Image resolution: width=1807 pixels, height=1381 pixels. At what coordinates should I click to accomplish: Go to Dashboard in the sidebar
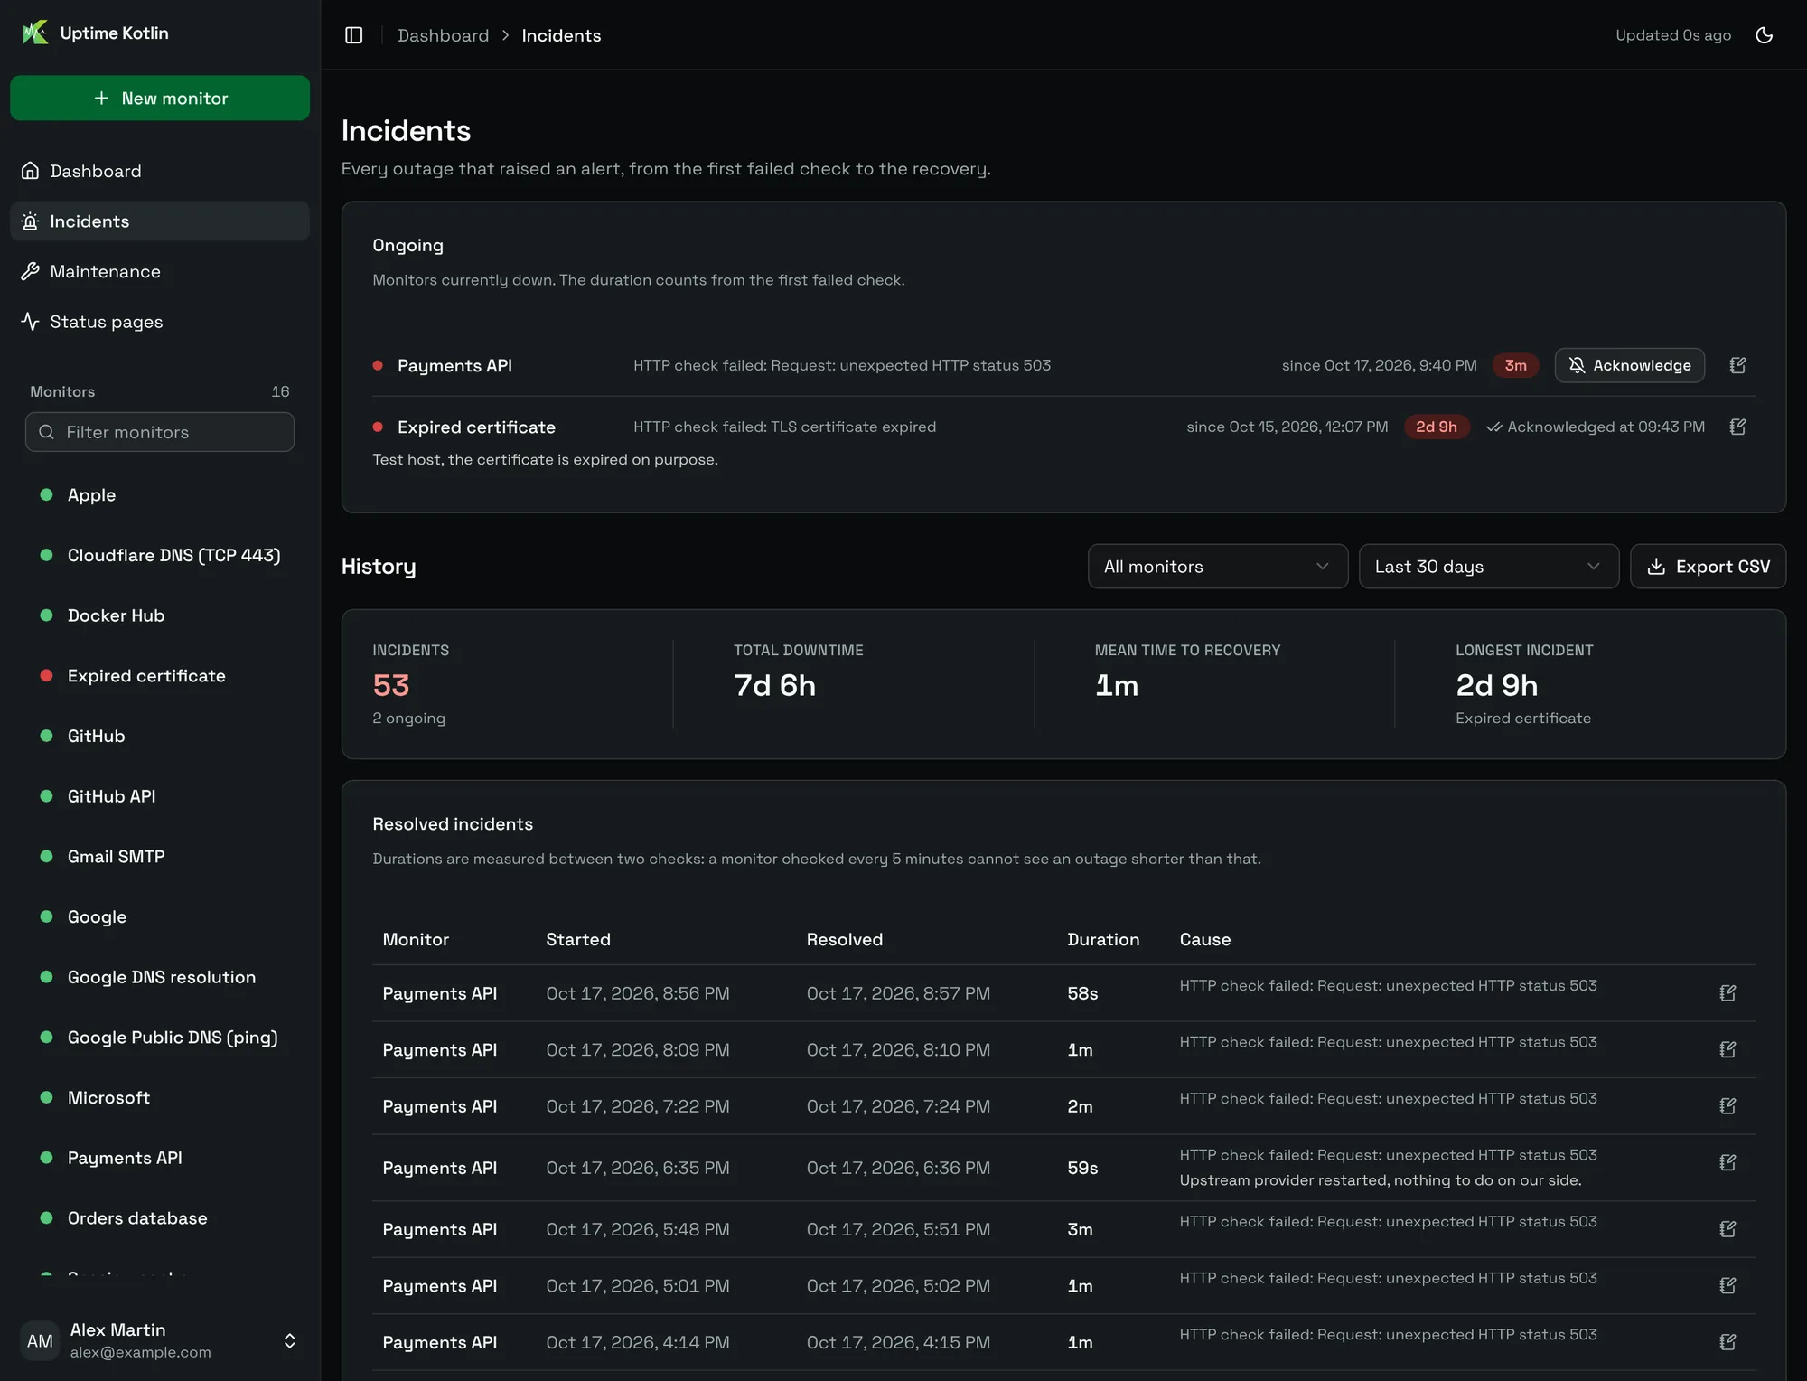point(160,171)
